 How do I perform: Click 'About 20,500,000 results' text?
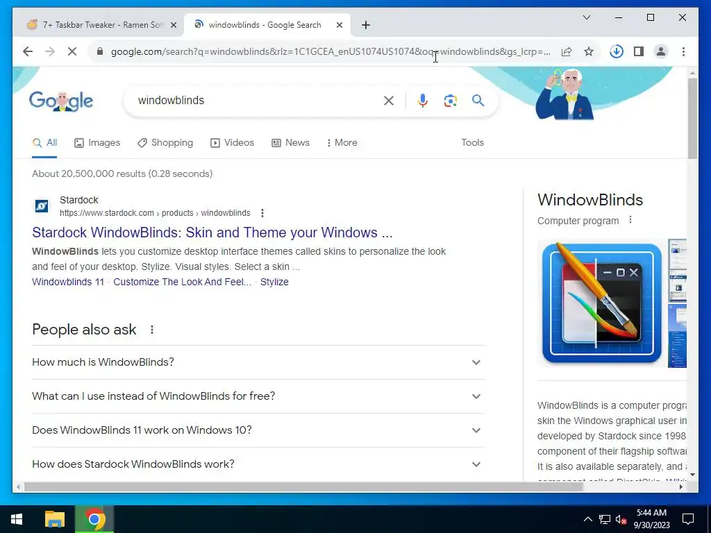coord(122,174)
